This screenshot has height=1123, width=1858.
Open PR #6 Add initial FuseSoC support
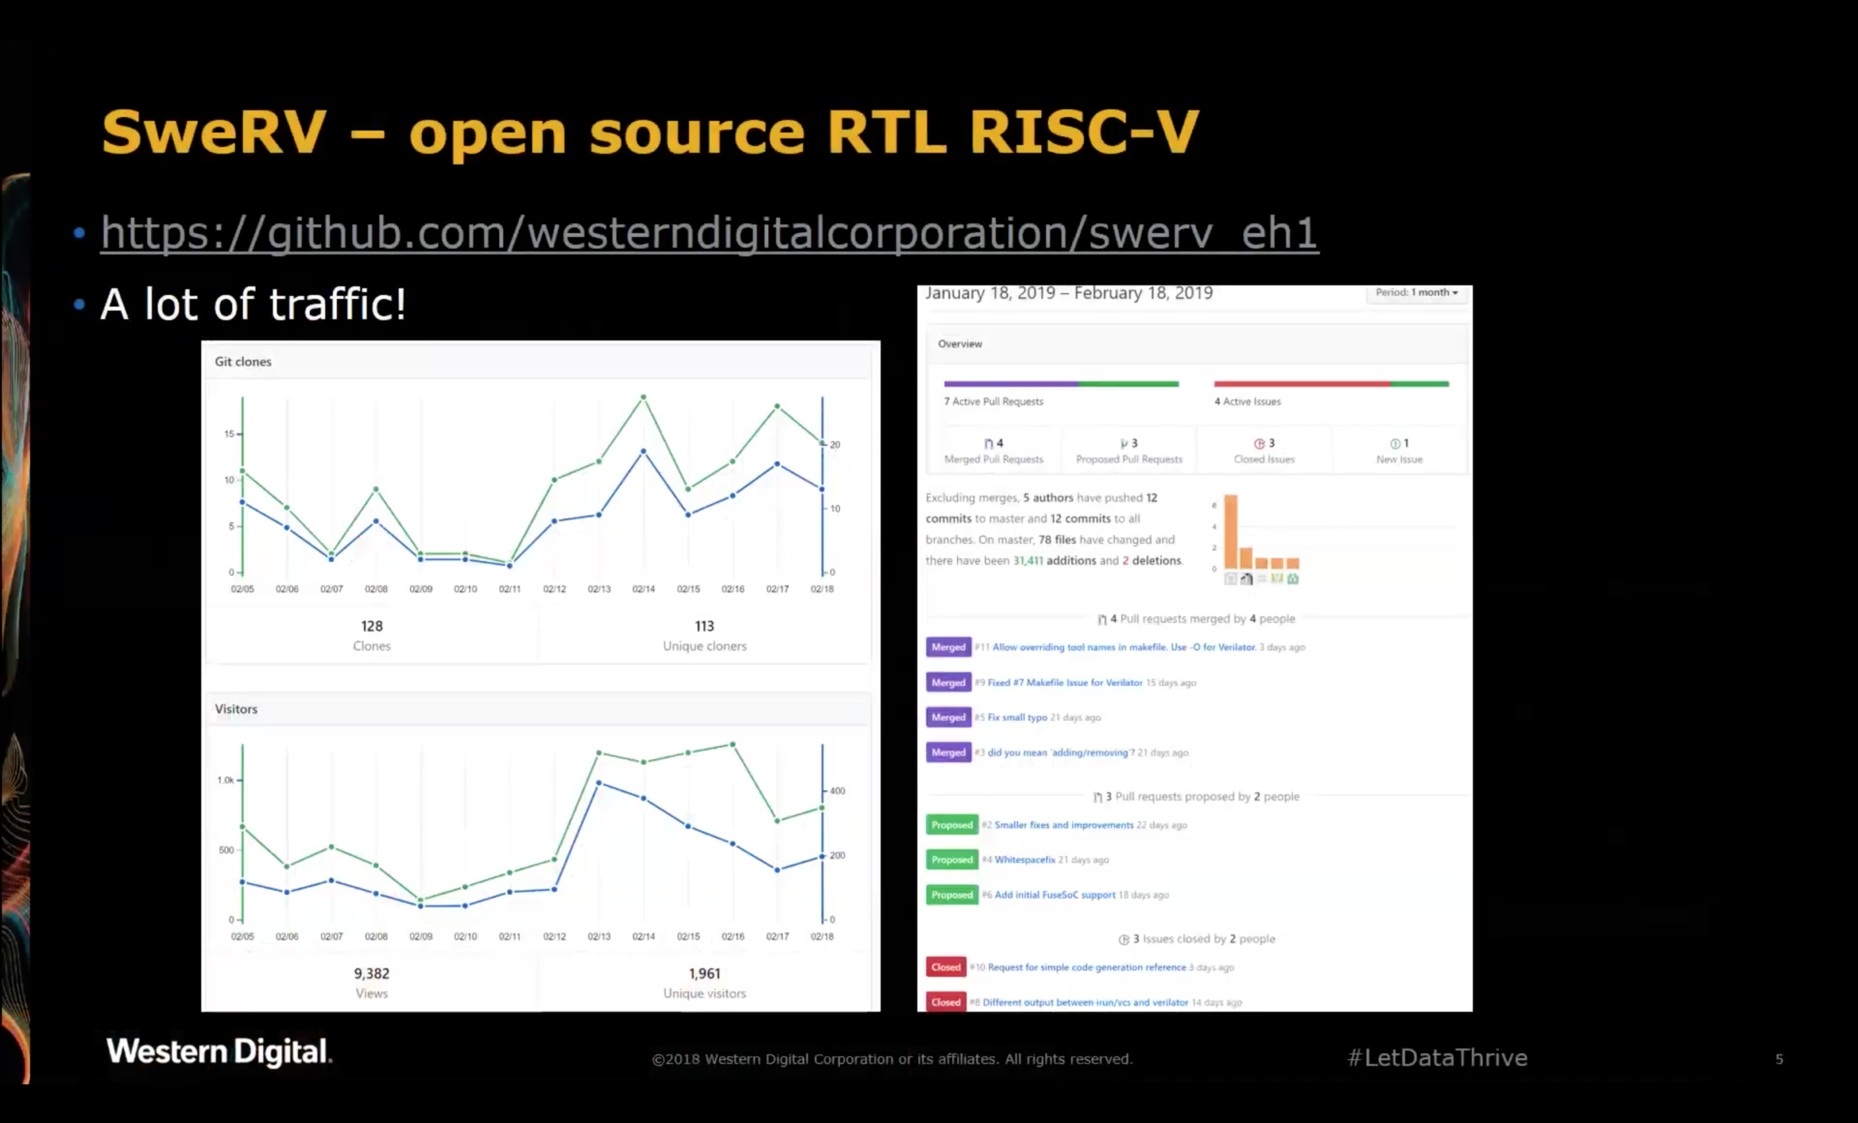pos(1055,895)
